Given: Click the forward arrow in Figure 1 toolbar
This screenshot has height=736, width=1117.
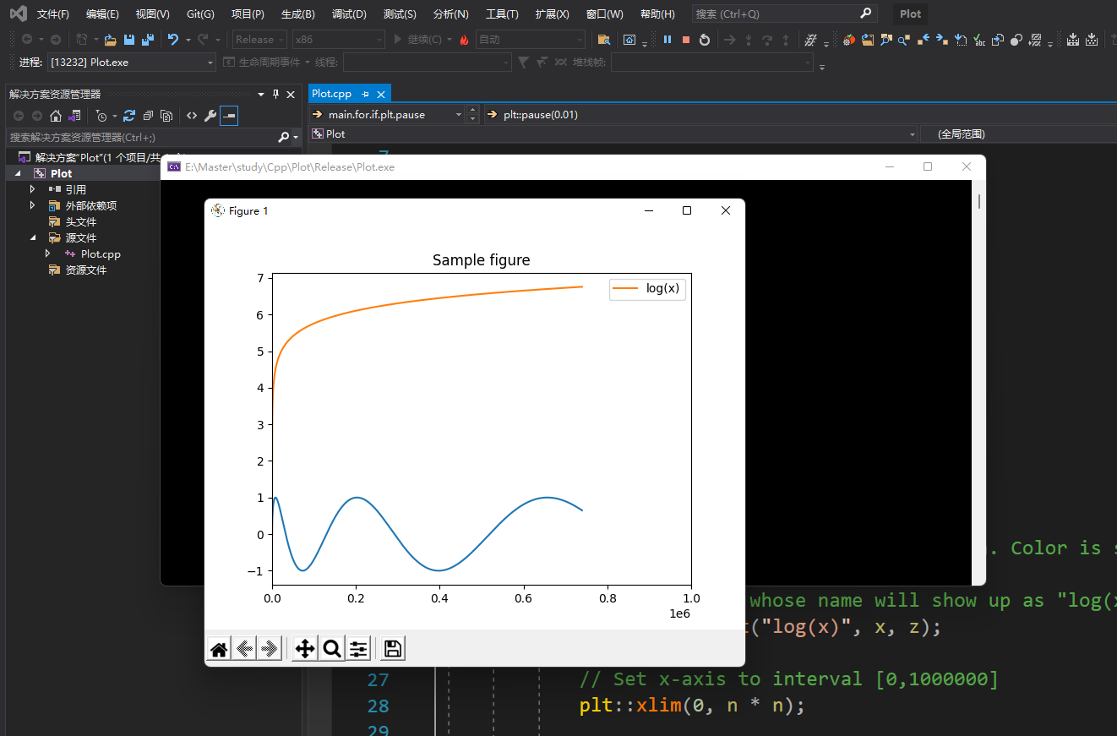Looking at the screenshot, I should 270,648.
